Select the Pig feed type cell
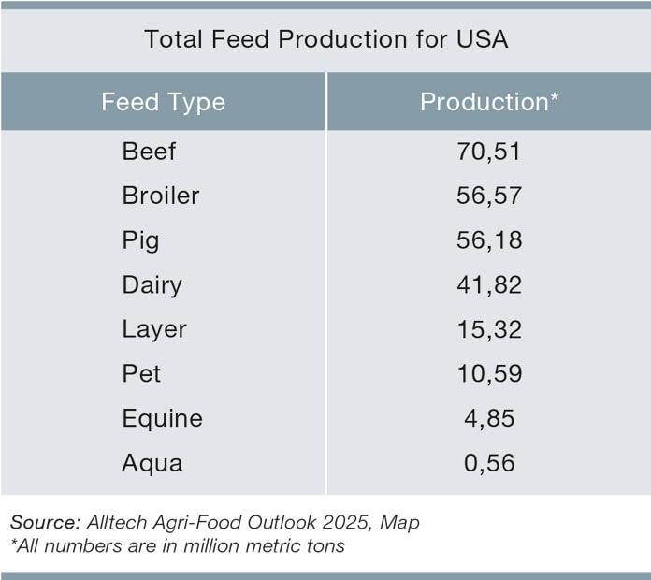The image size is (651, 580). tap(140, 240)
